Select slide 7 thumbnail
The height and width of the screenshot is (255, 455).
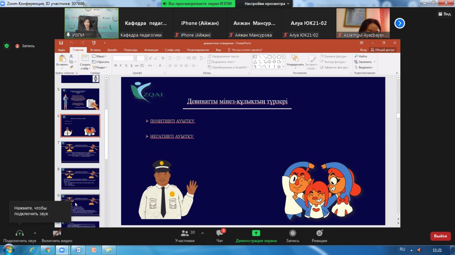point(80,152)
